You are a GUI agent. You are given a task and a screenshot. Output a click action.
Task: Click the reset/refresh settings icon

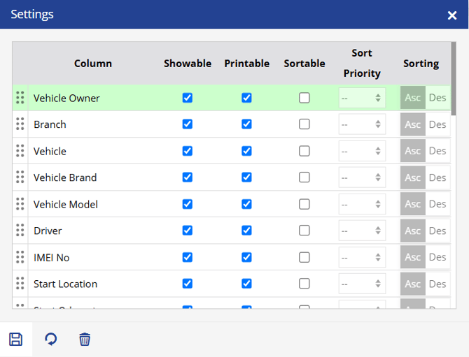click(50, 340)
